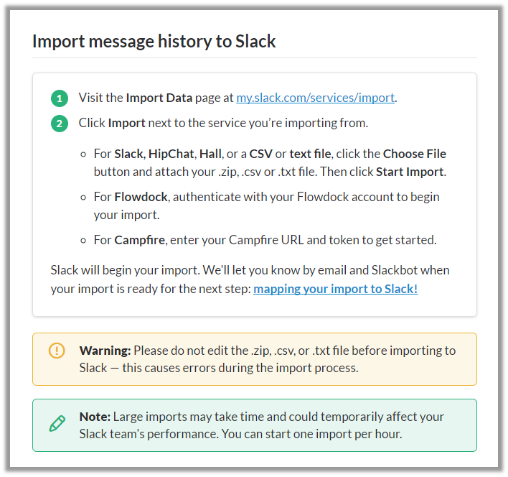Click the bold Note: label
This screenshot has width=508, height=477.
point(95,417)
